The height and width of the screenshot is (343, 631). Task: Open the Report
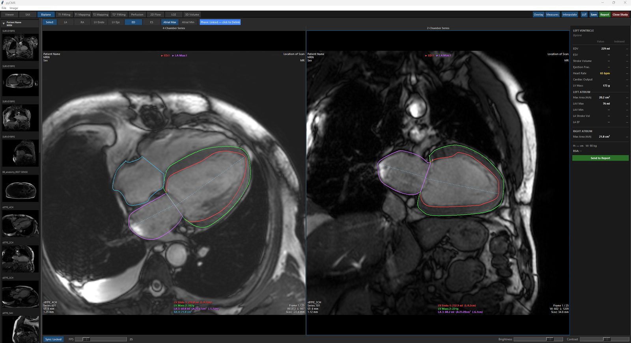click(x=605, y=15)
